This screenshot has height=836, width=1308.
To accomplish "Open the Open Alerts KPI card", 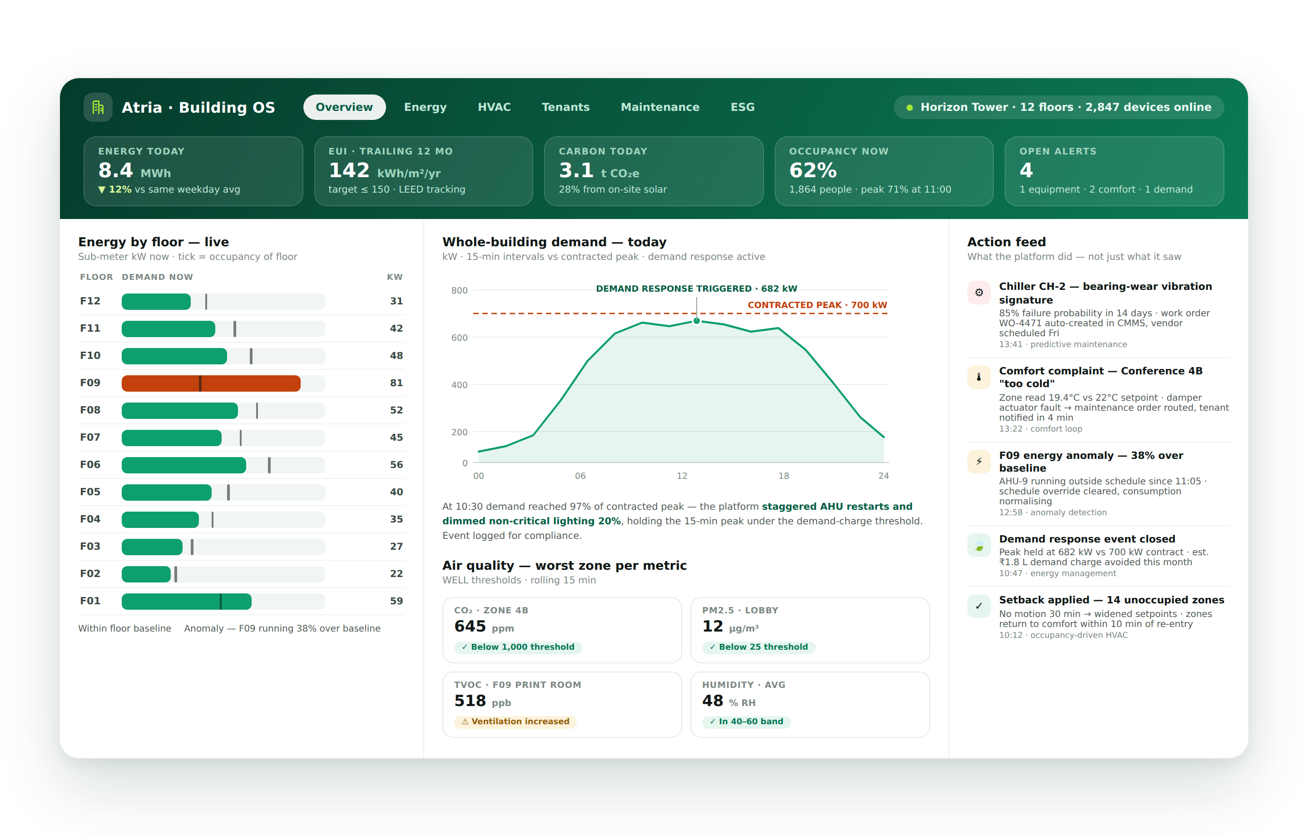I will [x=1114, y=171].
